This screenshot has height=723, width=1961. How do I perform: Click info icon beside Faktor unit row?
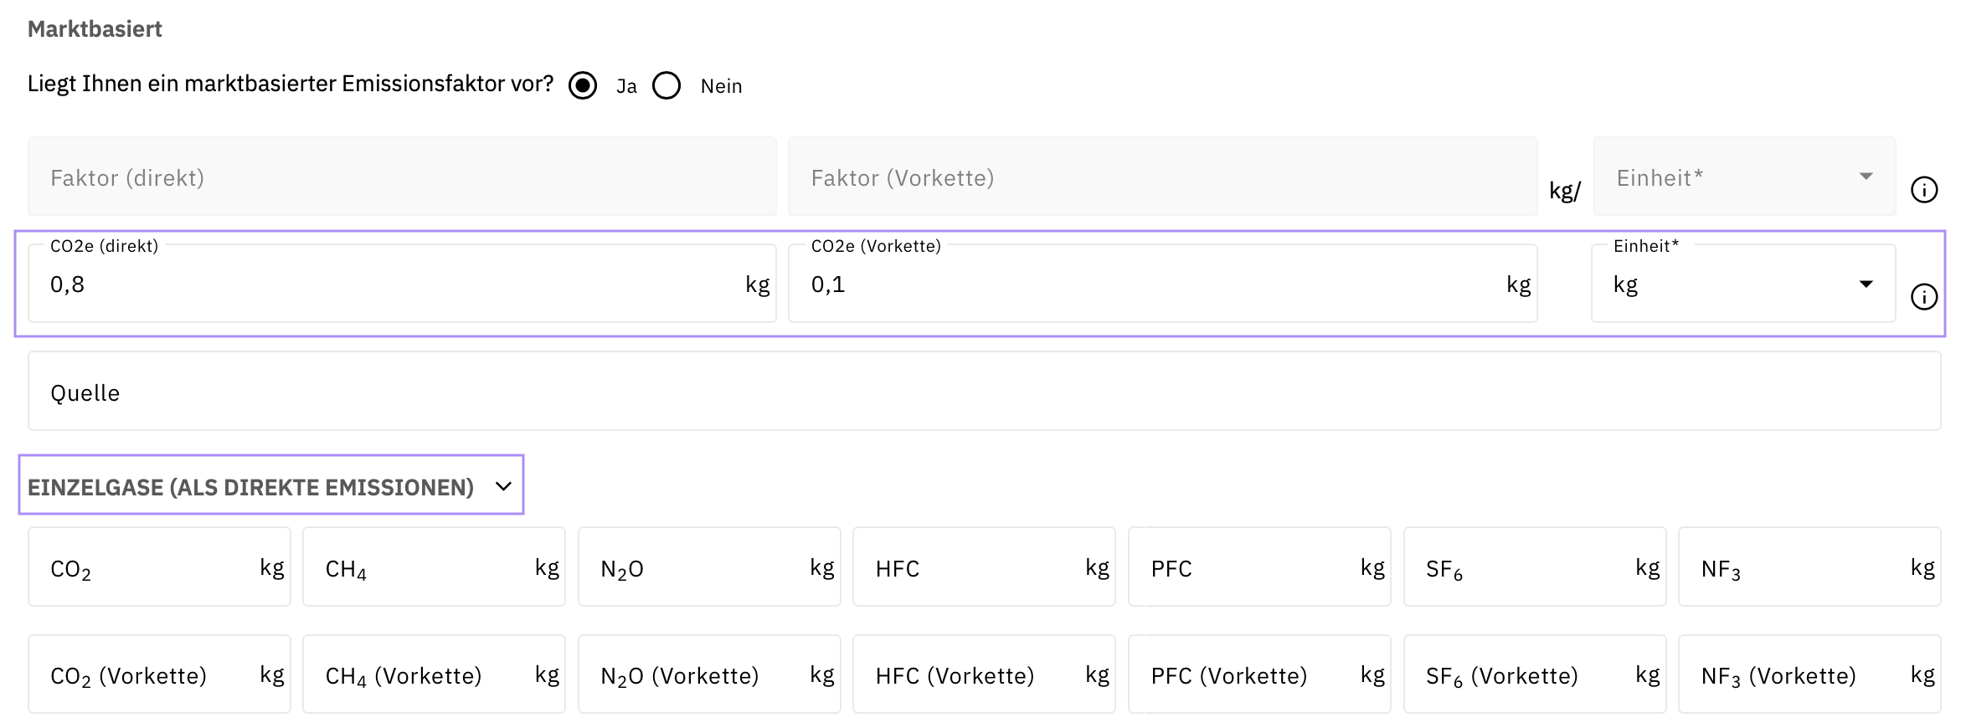(x=1923, y=190)
